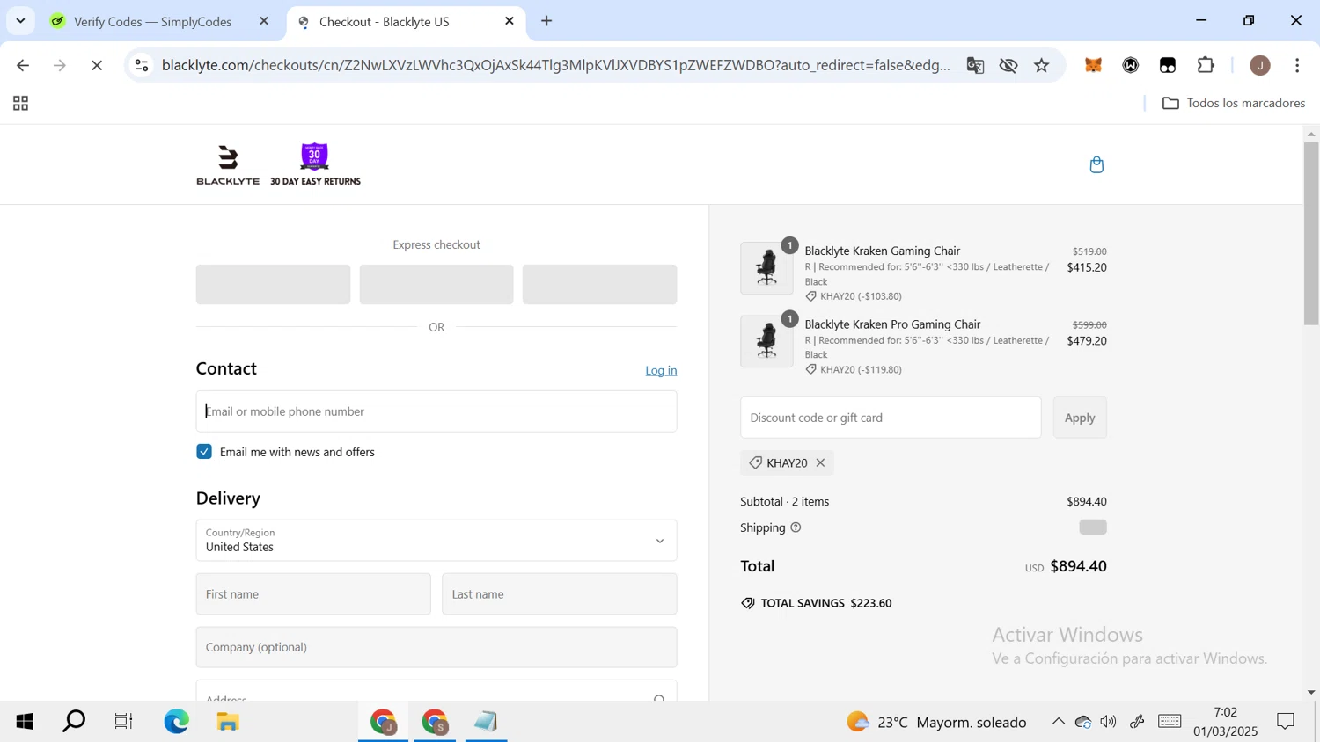
Task: Focus the Email or mobile phone number field
Action: coord(436,411)
